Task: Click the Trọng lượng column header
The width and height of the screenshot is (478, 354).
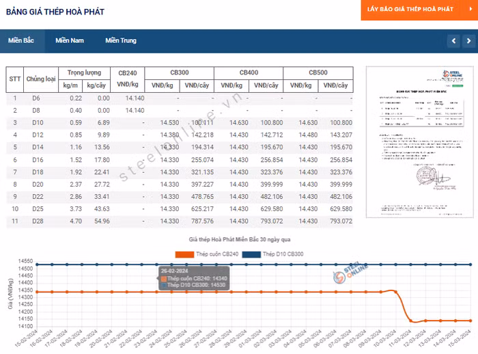Action: [84, 72]
